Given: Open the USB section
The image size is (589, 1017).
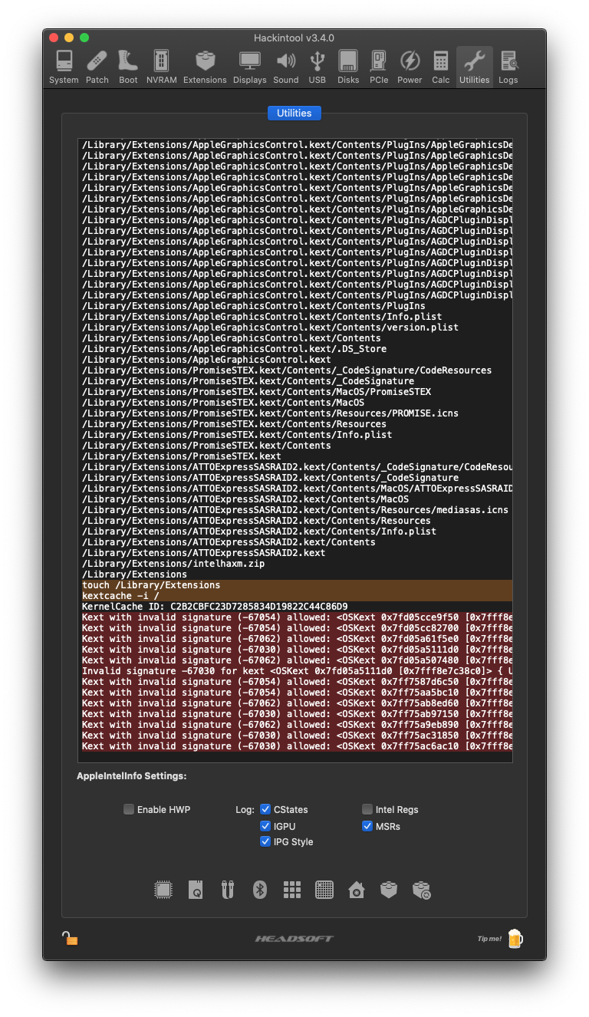Looking at the screenshot, I should 318,67.
